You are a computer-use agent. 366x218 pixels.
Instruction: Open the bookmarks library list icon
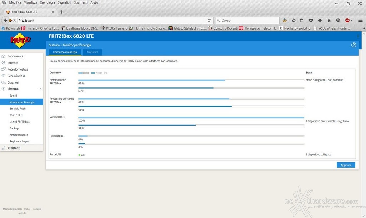[x=302, y=20]
